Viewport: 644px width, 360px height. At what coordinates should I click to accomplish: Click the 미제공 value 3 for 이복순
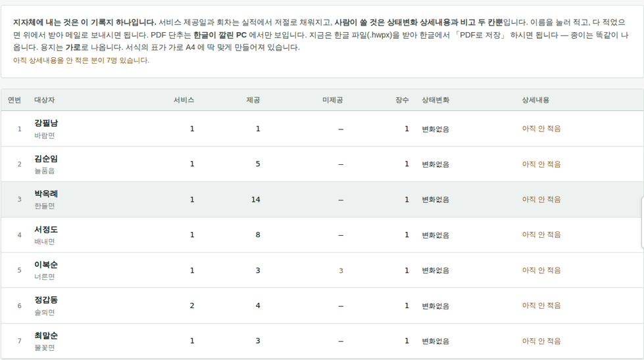click(x=341, y=271)
